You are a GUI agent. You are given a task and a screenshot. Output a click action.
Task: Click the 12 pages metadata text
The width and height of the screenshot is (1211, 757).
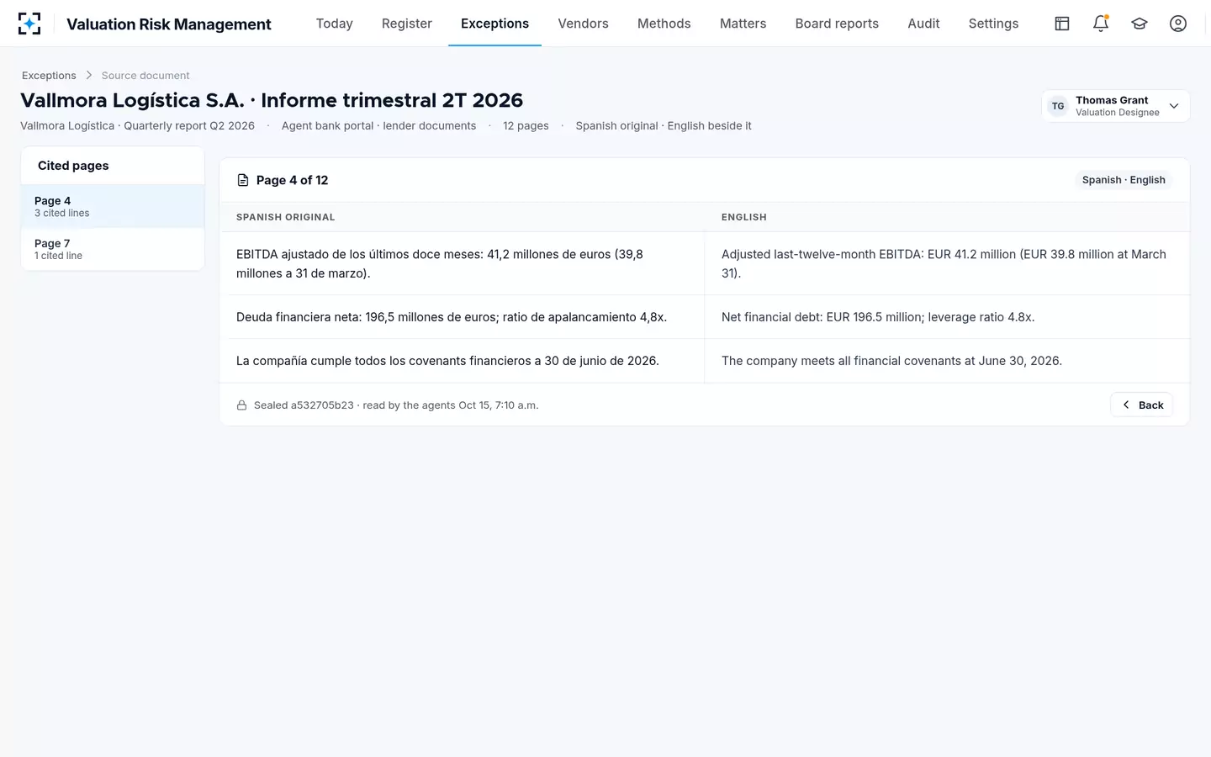[526, 126]
